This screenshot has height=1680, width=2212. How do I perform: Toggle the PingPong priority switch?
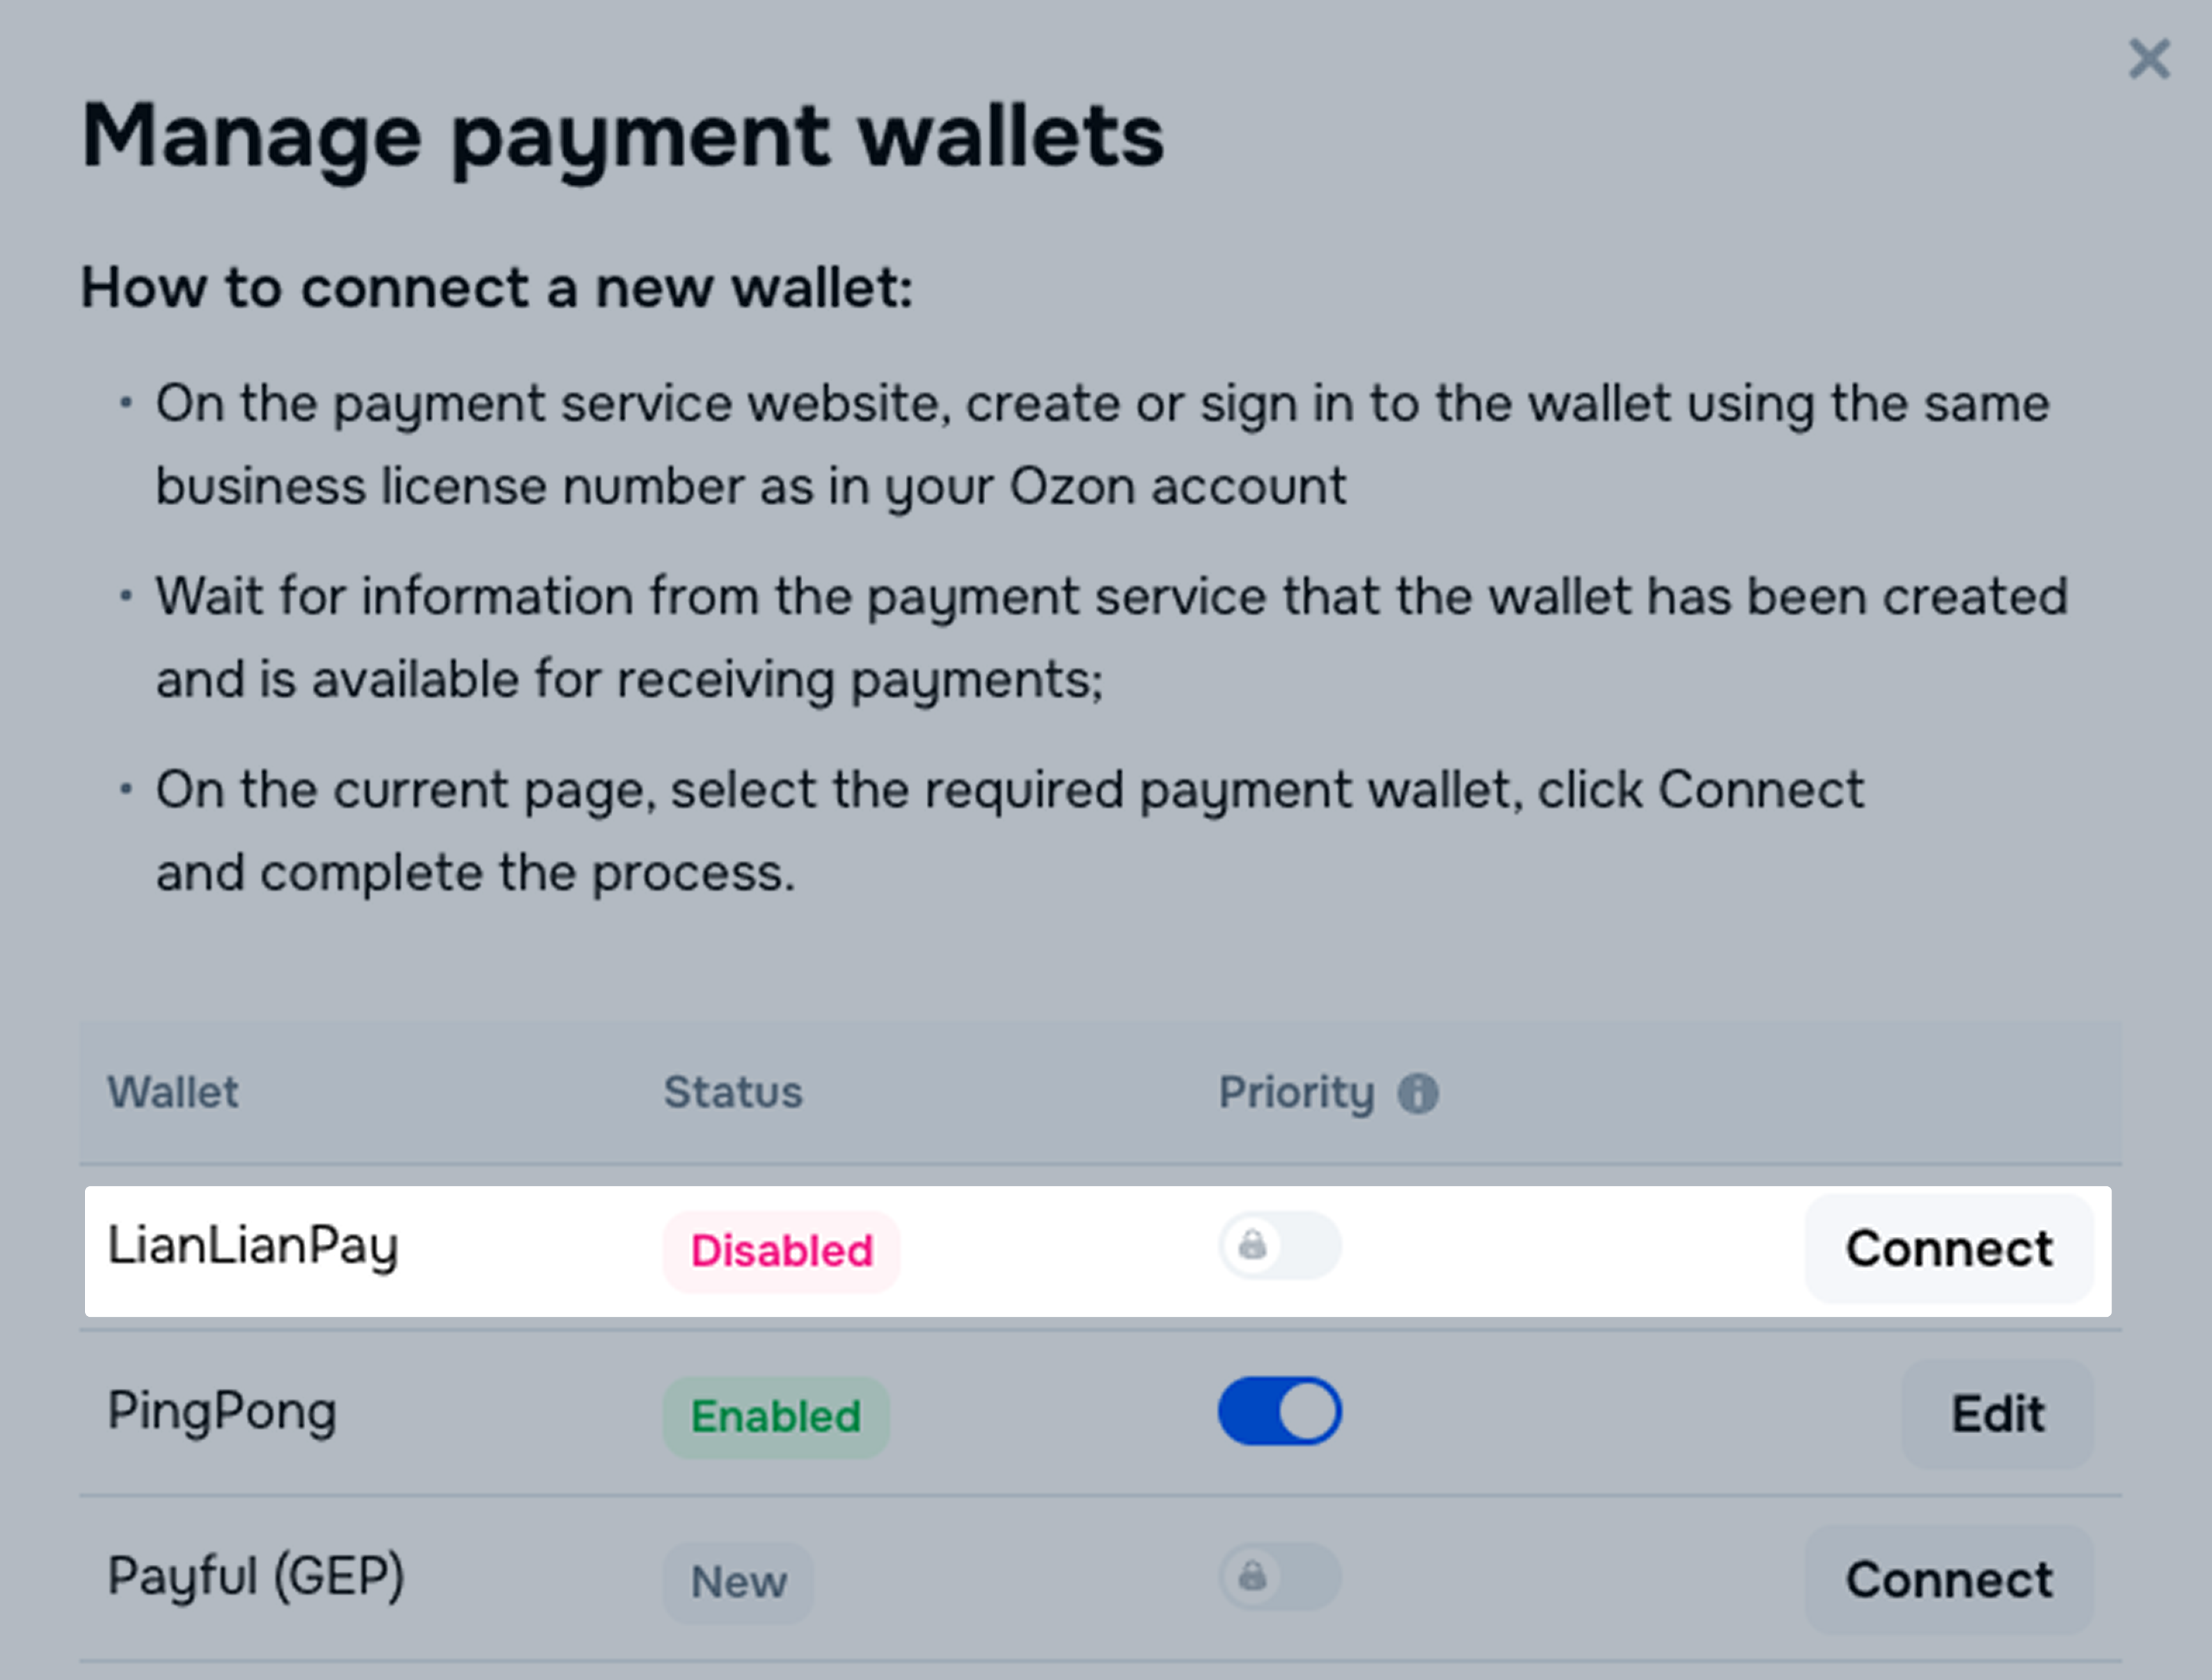pos(1279,1411)
